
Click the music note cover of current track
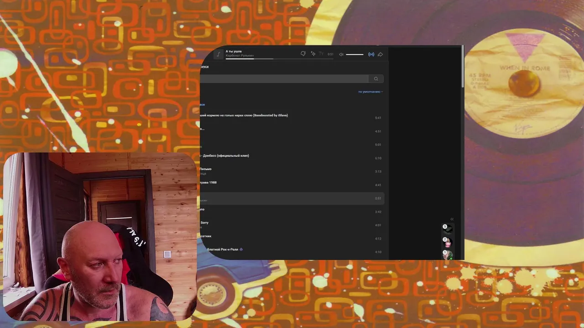pos(219,54)
